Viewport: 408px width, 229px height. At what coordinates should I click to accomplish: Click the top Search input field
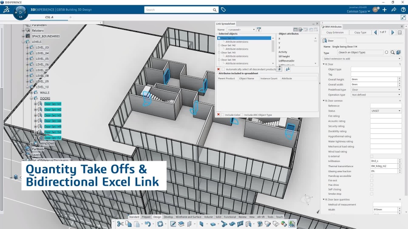click(178, 10)
